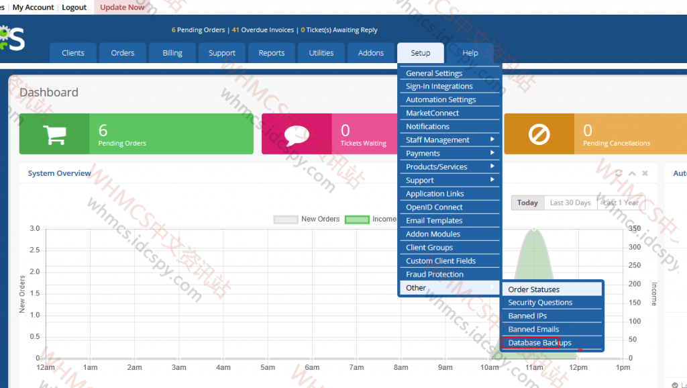Open OpenID Connect settings
Image resolution: width=687 pixels, height=388 pixels.
point(450,207)
